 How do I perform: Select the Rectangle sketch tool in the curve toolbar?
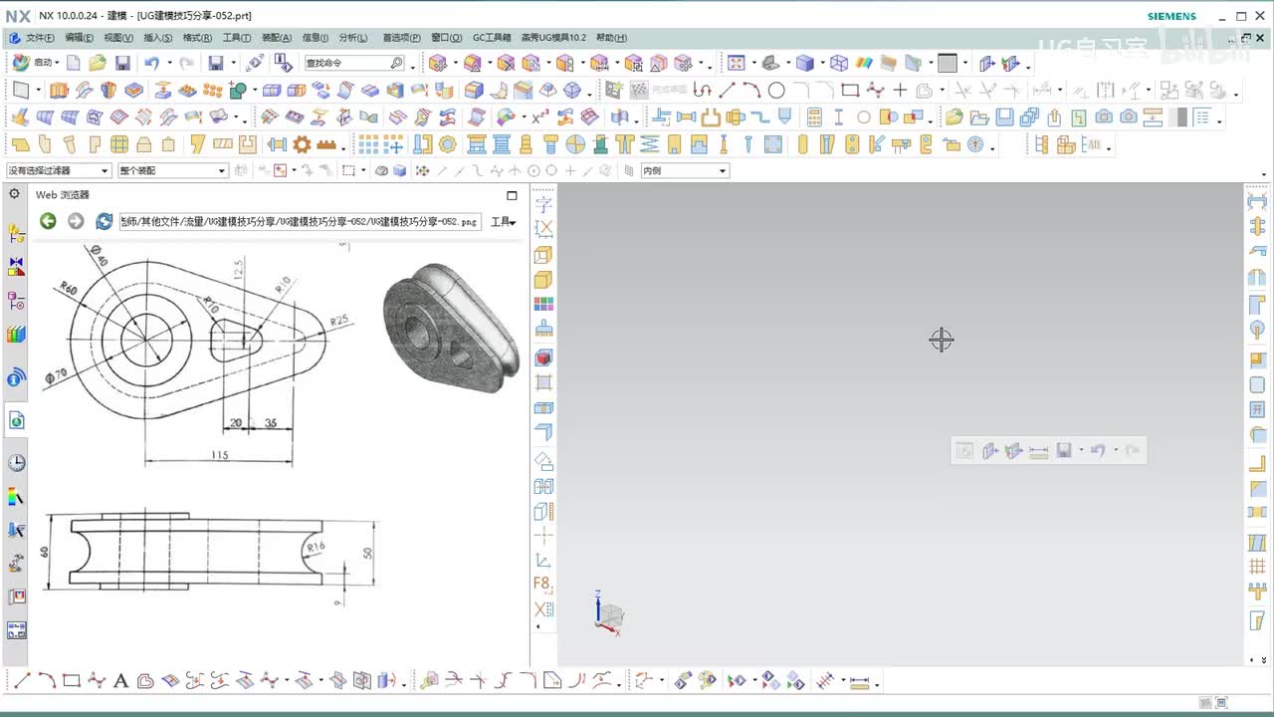[x=849, y=91]
